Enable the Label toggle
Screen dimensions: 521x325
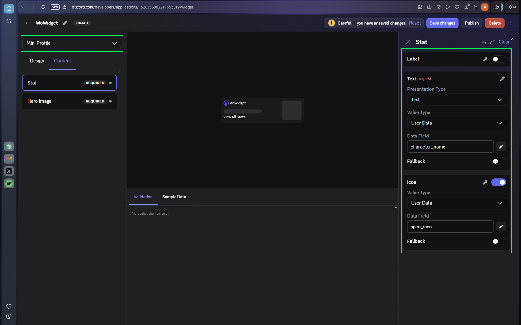click(499, 59)
